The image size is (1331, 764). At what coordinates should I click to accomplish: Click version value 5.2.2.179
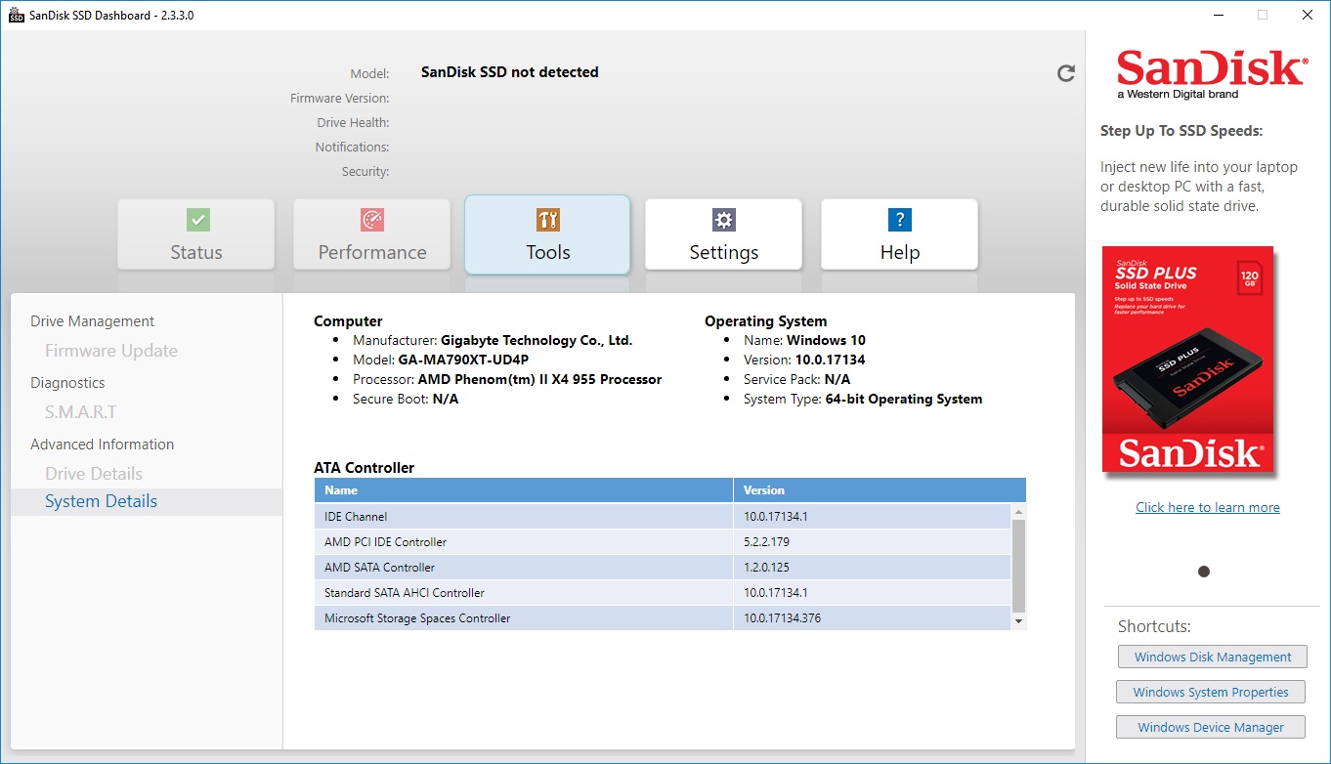click(766, 542)
